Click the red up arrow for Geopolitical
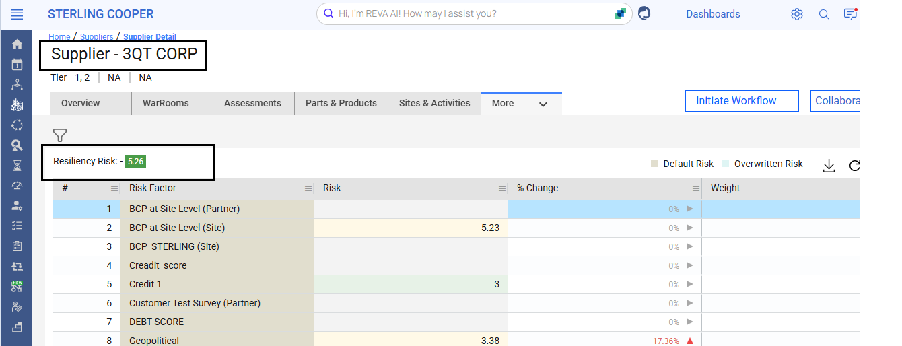 click(x=689, y=341)
